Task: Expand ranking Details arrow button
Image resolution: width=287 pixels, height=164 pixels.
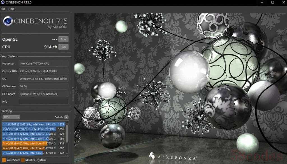Action: [x=66, y=117]
